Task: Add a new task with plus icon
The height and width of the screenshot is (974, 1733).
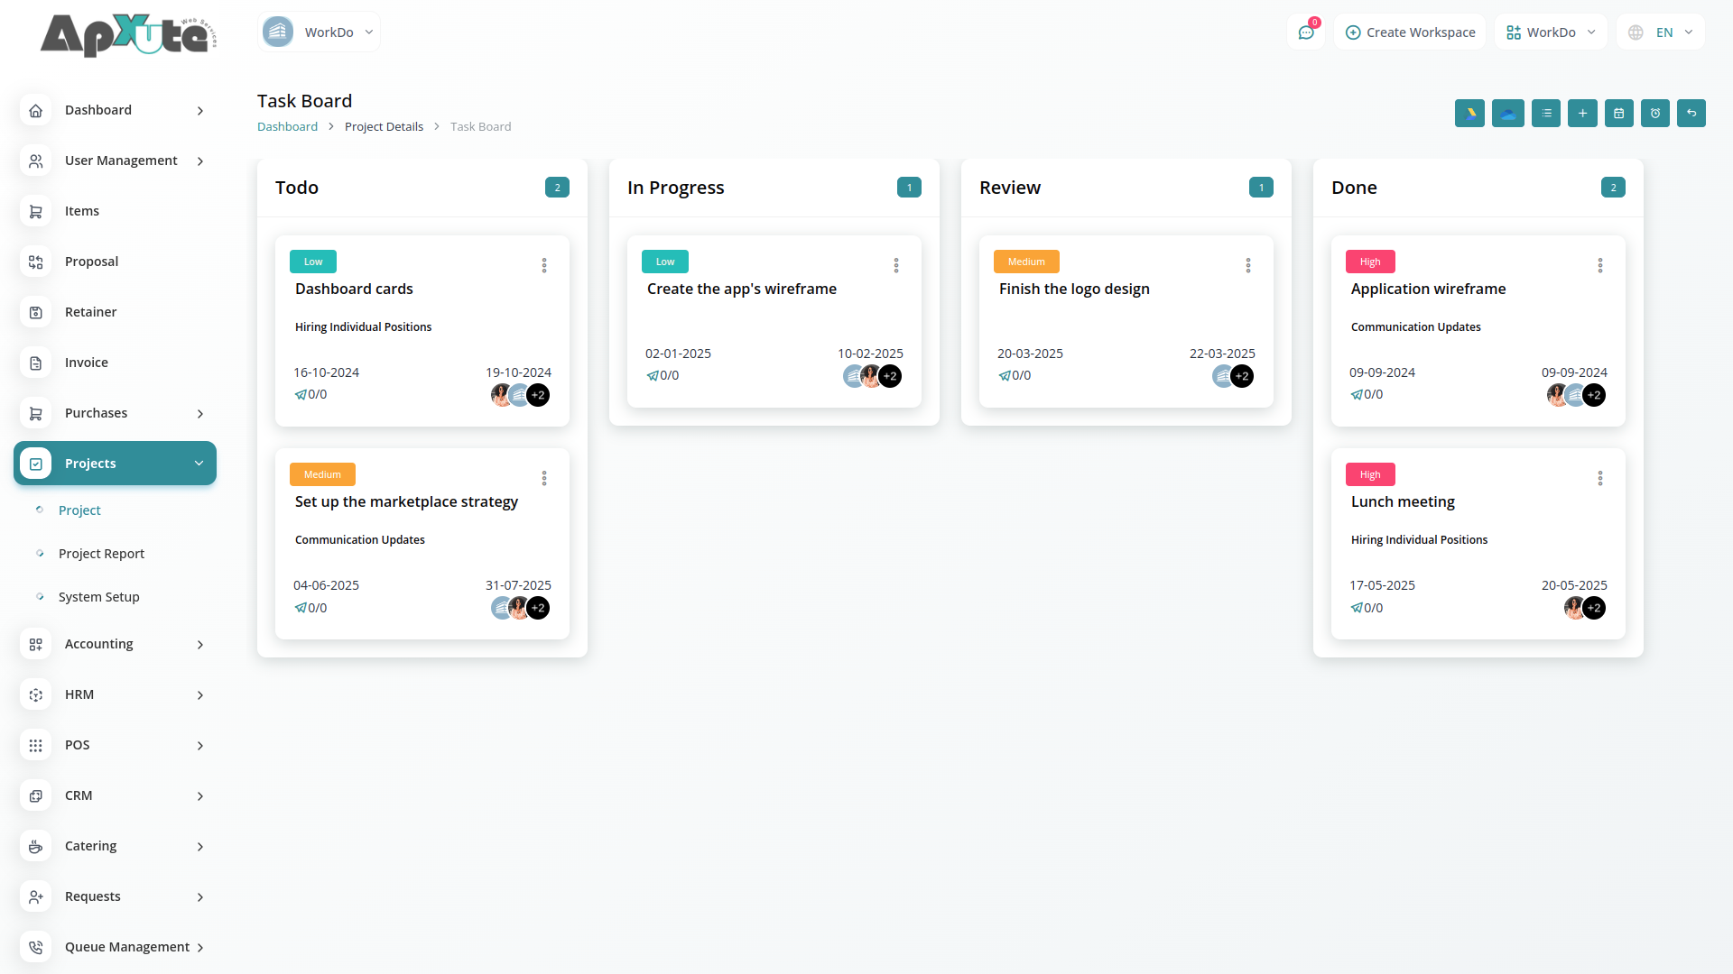Action: [x=1582, y=114]
